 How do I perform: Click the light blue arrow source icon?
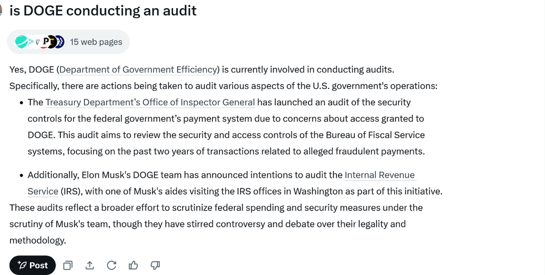pyautogui.click(x=31, y=42)
